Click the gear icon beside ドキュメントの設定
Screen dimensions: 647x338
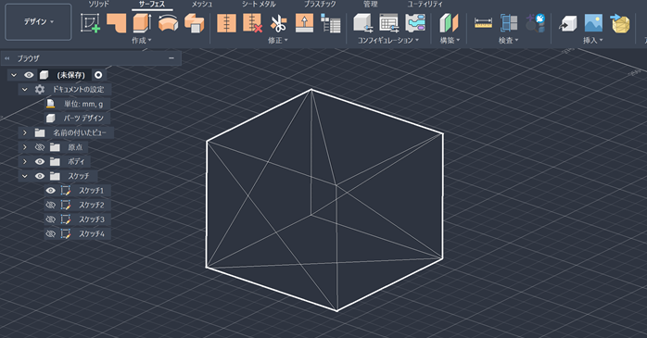pyautogui.click(x=40, y=89)
